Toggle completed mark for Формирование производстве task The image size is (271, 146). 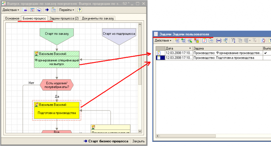pyautogui.click(x=158, y=53)
